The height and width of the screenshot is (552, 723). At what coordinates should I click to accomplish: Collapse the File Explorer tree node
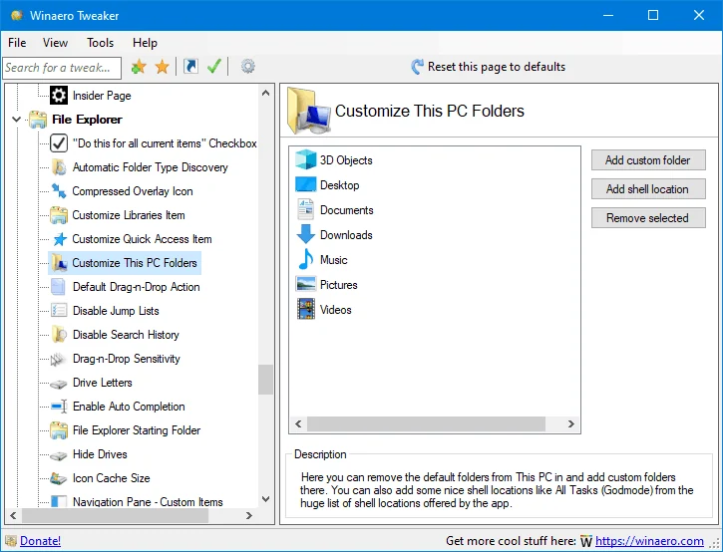tap(16, 120)
